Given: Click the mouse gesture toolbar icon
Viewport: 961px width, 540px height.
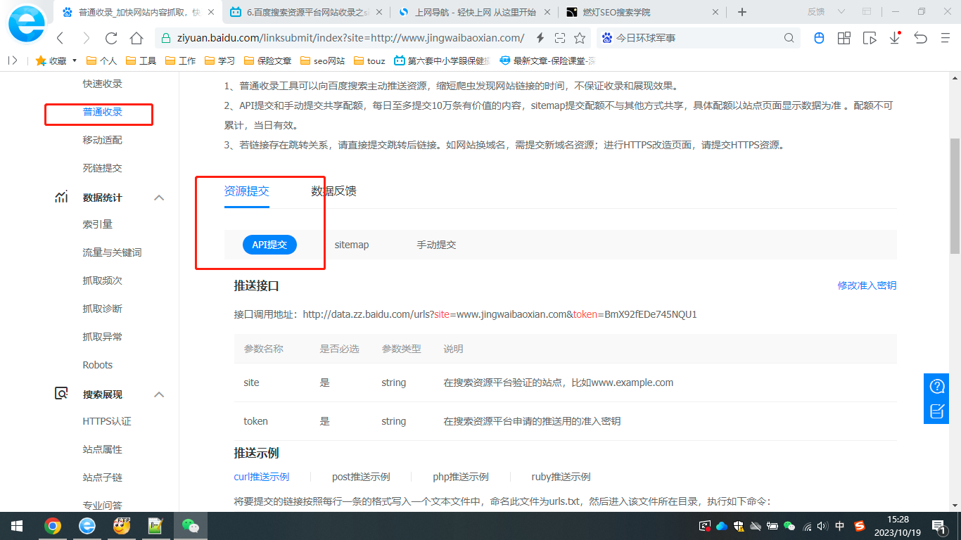Looking at the screenshot, I should [x=819, y=38].
